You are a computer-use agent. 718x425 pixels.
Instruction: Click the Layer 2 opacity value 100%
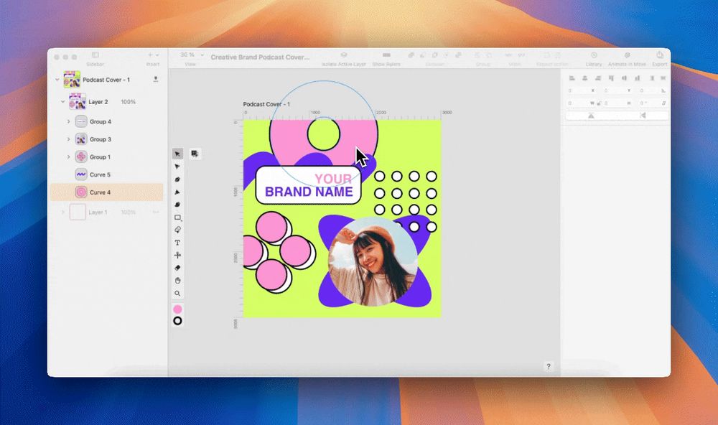pos(129,102)
